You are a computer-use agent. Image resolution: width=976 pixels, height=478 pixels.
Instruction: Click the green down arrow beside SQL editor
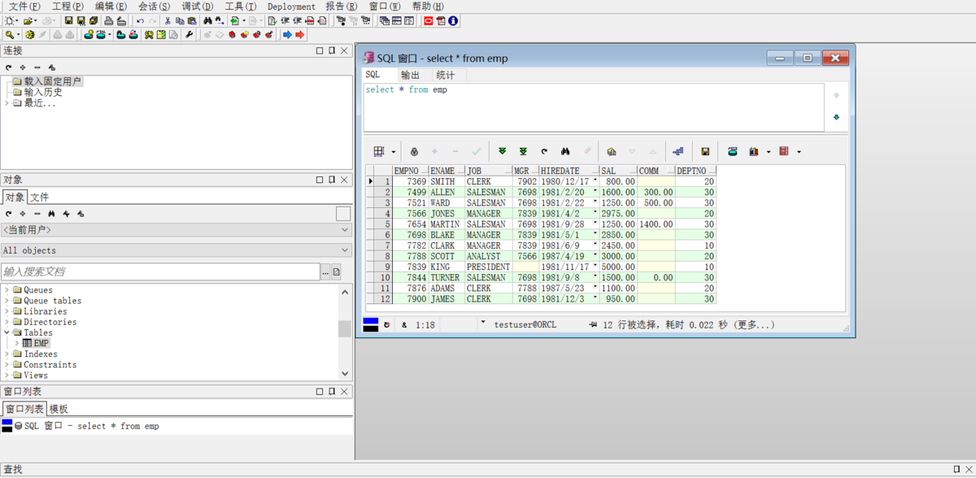[x=836, y=118]
